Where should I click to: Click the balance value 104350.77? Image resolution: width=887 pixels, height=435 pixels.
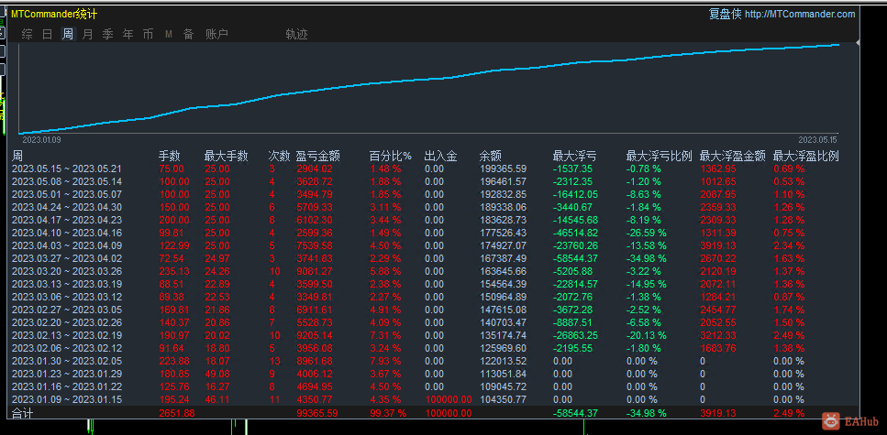click(x=503, y=399)
